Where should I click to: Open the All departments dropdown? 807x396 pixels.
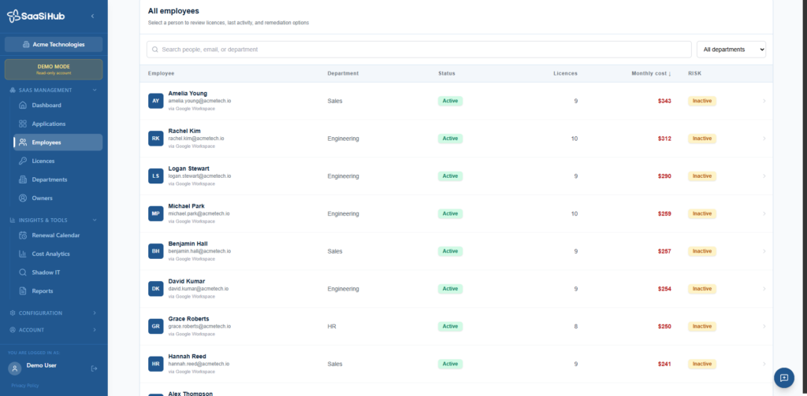click(731, 50)
